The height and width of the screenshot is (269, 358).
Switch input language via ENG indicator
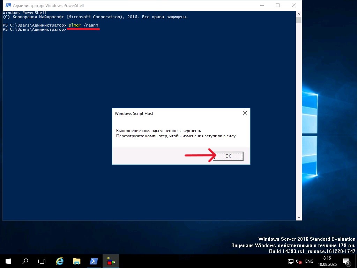(309, 261)
